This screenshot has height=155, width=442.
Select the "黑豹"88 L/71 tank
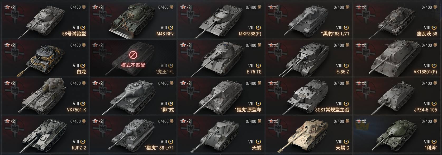coord(308,20)
